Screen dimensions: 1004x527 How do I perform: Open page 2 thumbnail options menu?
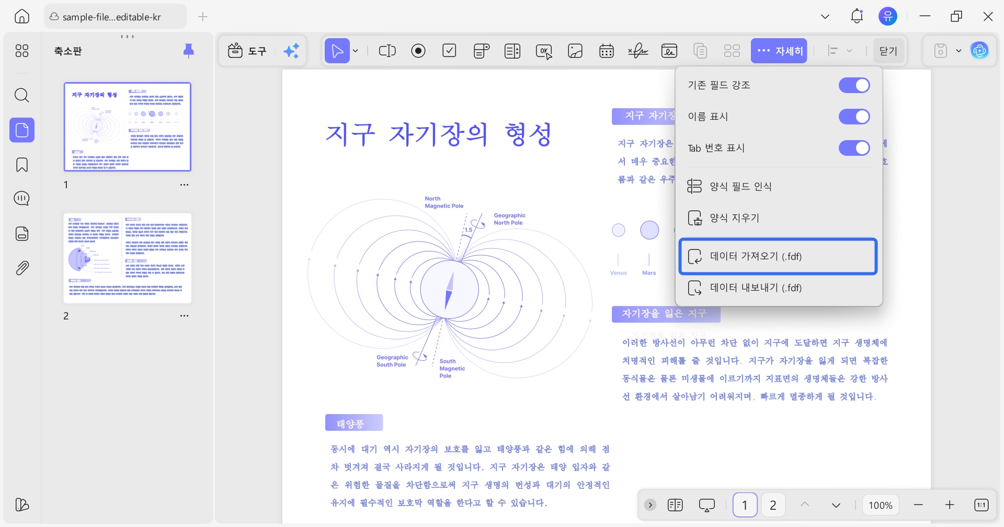(184, 316)
